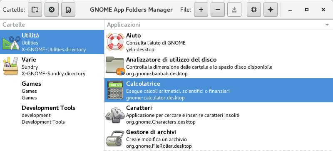
Task: Click the remove folder X button
Action: pos(52,10)
